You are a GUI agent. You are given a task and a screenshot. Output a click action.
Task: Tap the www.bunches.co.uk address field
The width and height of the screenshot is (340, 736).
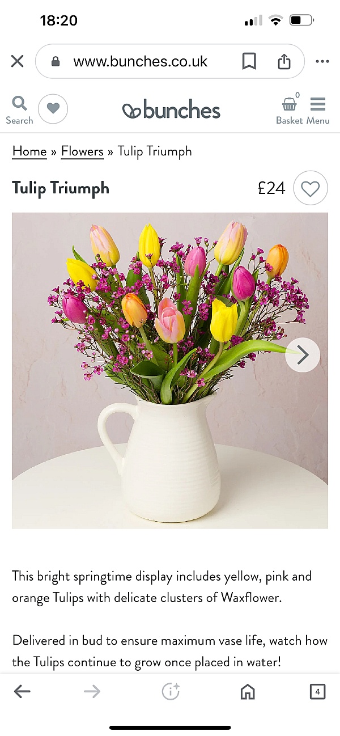point(140,61)
